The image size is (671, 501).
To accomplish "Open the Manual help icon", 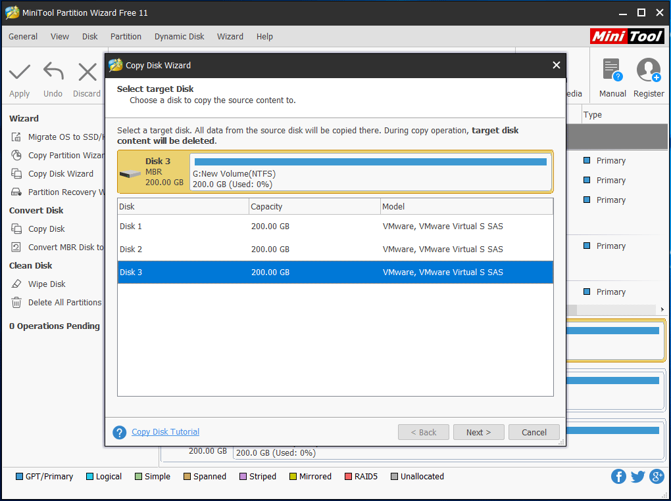I will click(612, 70).
